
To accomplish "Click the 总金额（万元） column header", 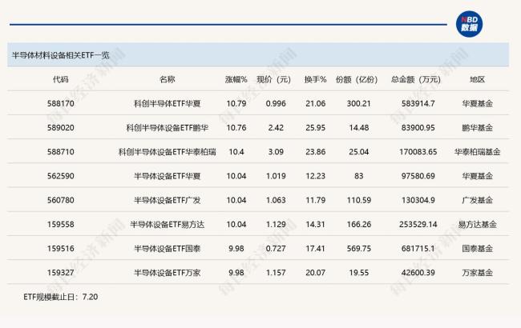I will (416, 79).
